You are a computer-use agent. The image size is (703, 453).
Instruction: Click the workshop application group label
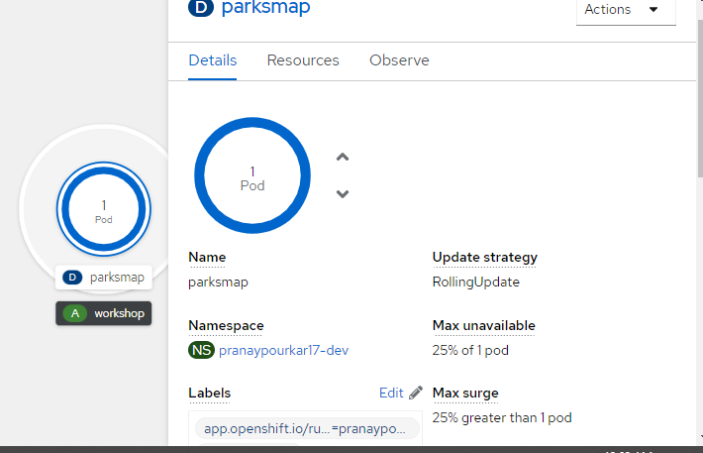pos(104,313)
